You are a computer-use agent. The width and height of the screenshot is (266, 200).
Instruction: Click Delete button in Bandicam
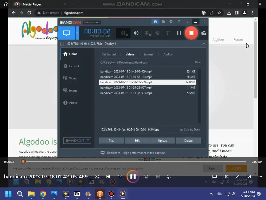click(x=188, y=141)
